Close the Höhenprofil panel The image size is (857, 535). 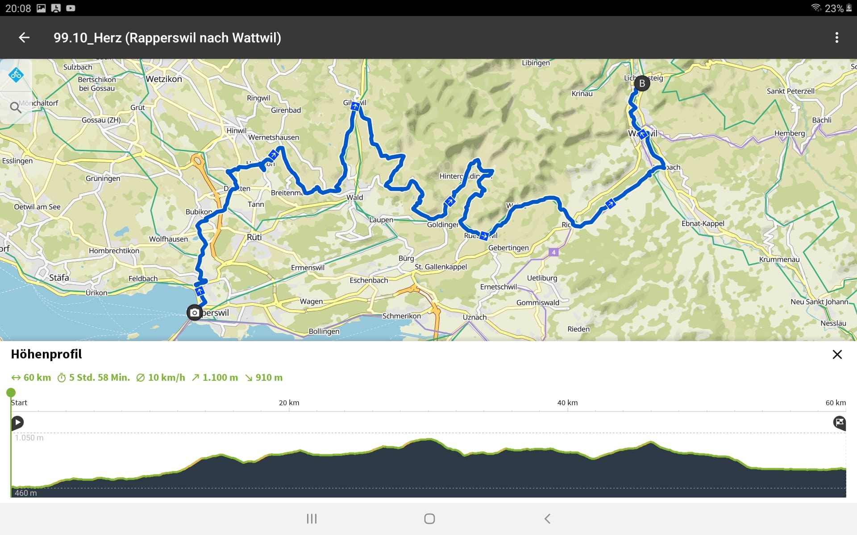[x=837, y=354]
